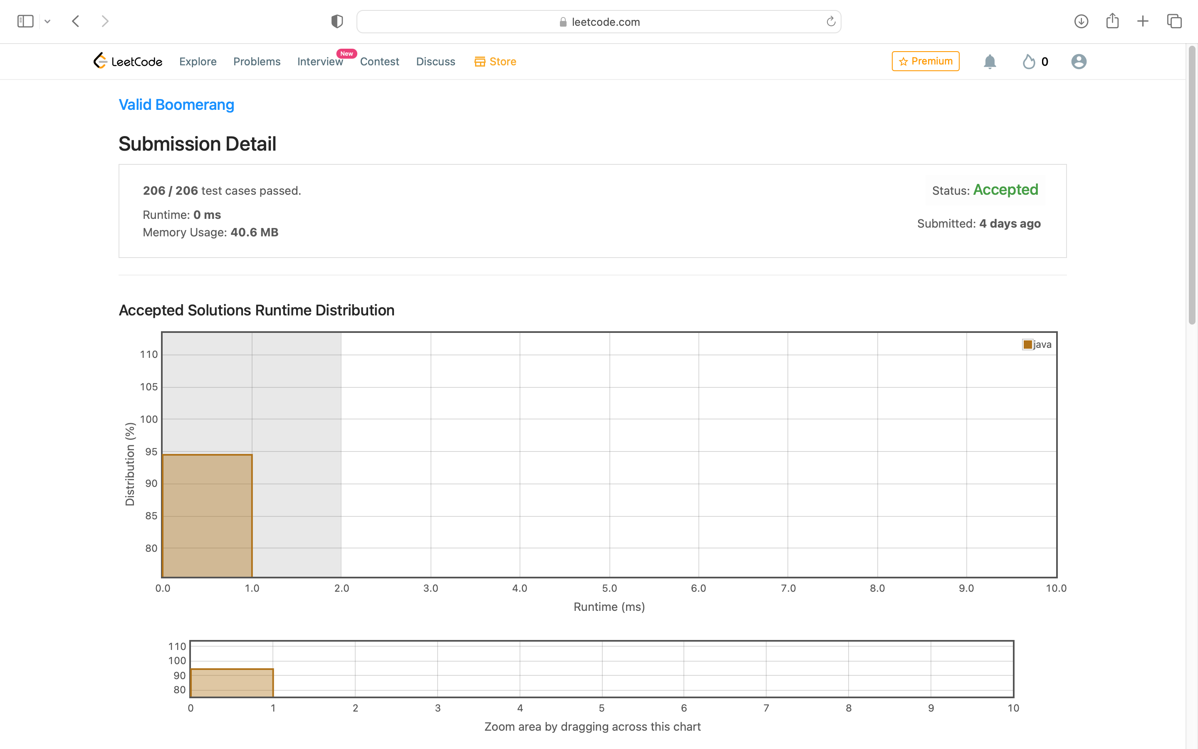This screenshot has width=1198, height=749.
Task: Open the Contest menu item
Action: point(379,62)
